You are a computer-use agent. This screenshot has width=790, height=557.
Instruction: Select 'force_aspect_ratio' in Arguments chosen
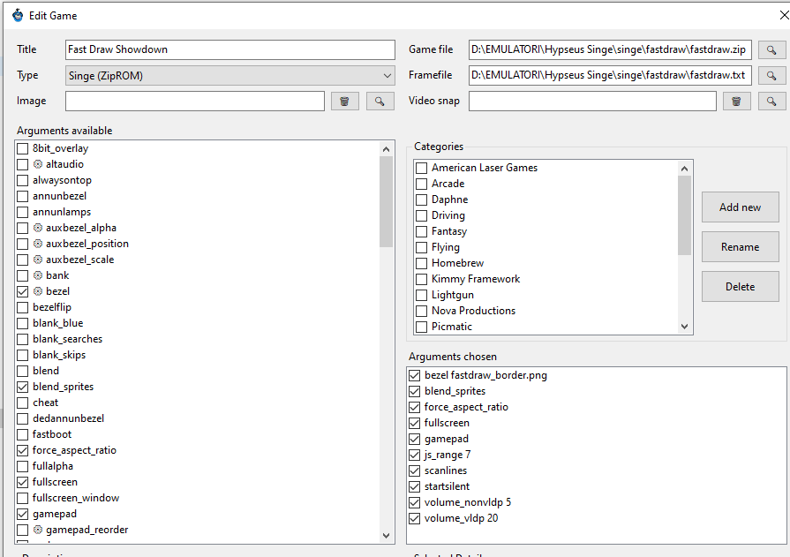point(466,407)
